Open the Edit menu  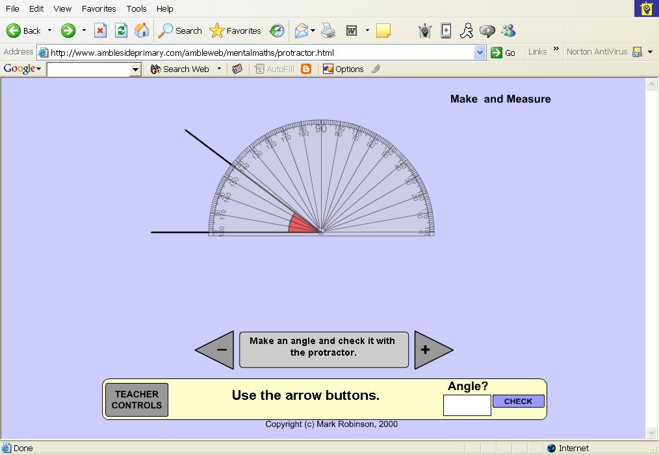[36, 9]
